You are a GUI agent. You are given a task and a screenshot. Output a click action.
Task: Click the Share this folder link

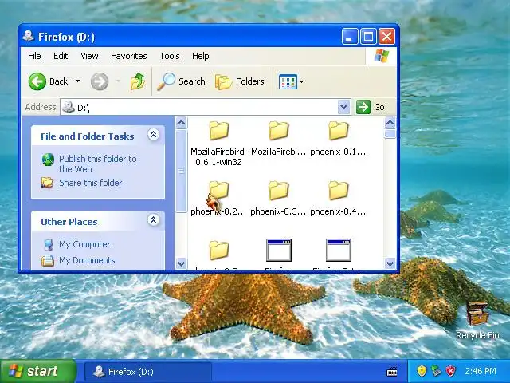click(x=90, y=183)
